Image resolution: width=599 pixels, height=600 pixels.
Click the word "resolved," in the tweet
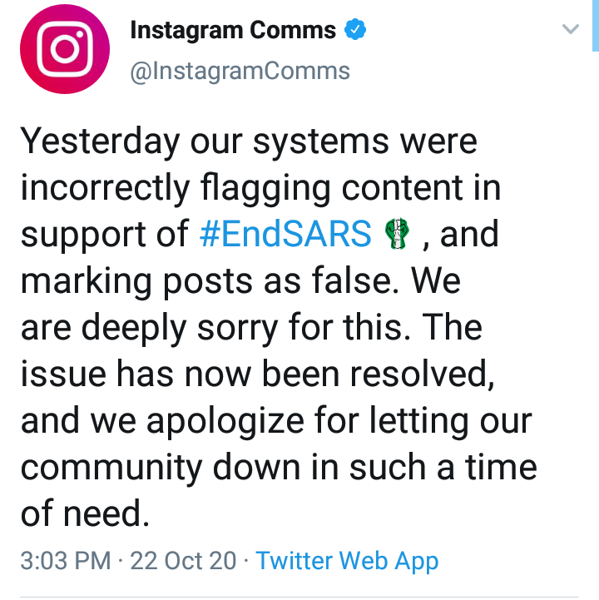tap(423, 374)
